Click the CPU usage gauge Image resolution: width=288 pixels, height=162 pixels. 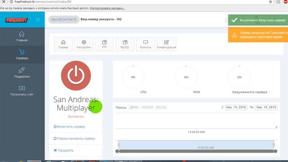pos(133,77)
